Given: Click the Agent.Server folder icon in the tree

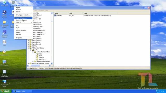Looking at the screenshot, I should coord(31,42).
